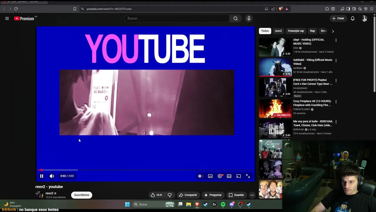Open Brave Shields lion icon
Viewport: 376px width, 212px height.
(x=280, y=9)
